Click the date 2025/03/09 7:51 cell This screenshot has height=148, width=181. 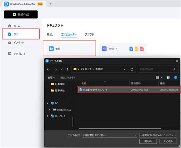coord(139,90)
